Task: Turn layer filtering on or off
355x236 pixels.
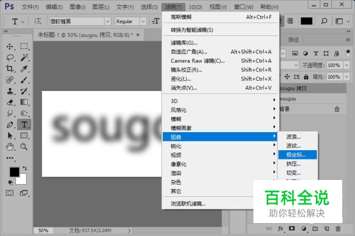Action: [348, 53]
